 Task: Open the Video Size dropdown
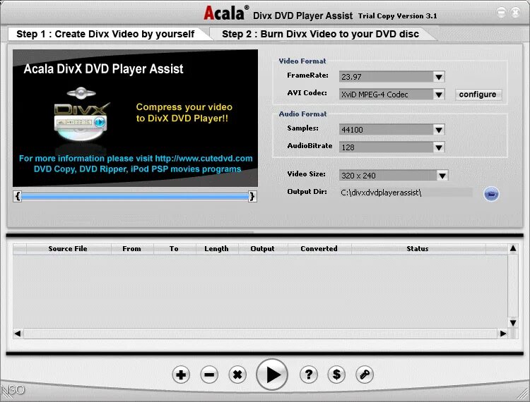[x=442, y=176]
